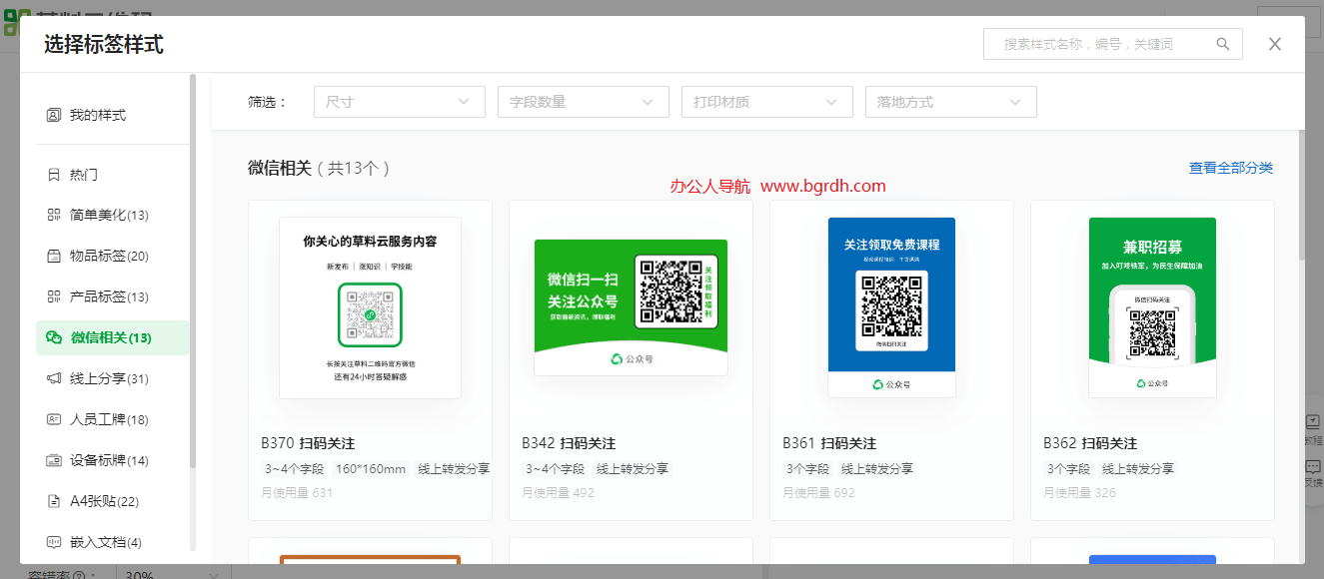
Task: Click the megaphone icon for 线上分享
Action: pyautogui.click(x=54, y=378)
